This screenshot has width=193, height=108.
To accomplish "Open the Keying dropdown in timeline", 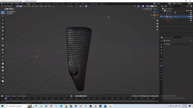I will click(14, 96).
